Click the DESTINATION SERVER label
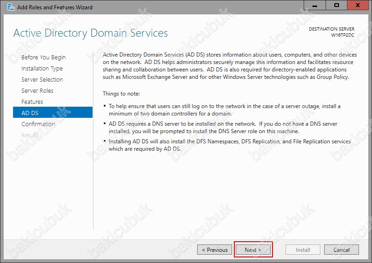This screenshot has height=263, width=372. (332, 29)
